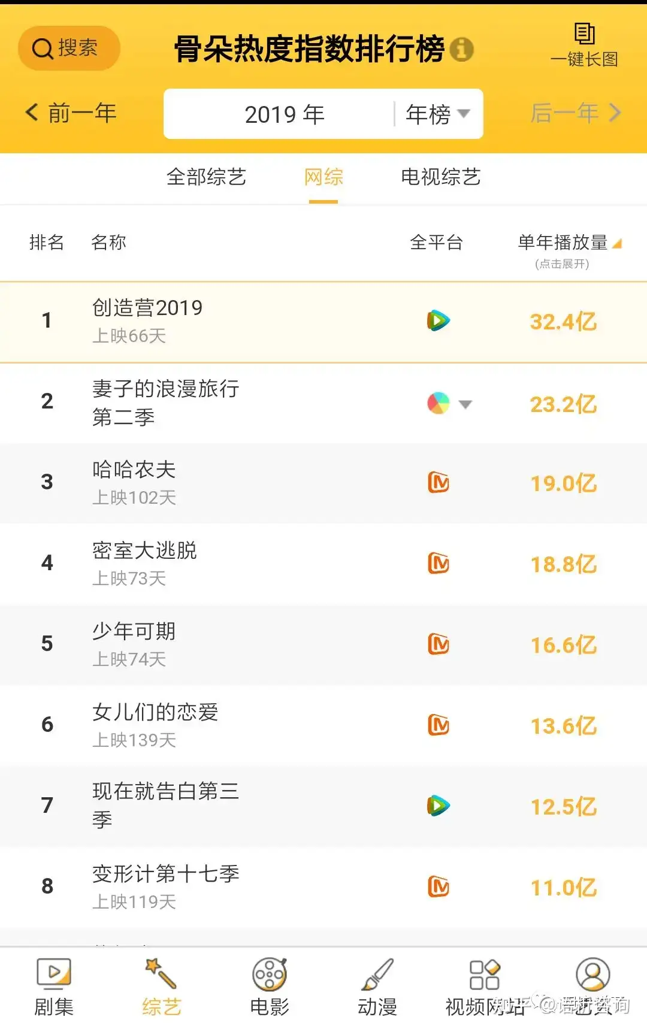Screen dimensions: 647x1032
Task: Switch to the 电视综艺 tab
Action: [x=441, y=177]
